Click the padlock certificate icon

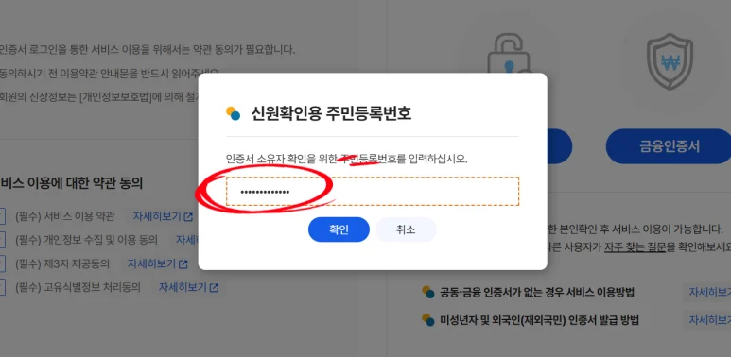tap(509, 54)
